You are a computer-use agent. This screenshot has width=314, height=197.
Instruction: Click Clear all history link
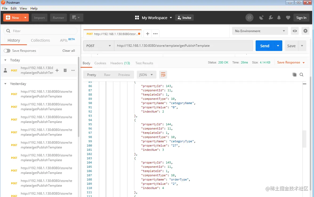tap(69, 51)
